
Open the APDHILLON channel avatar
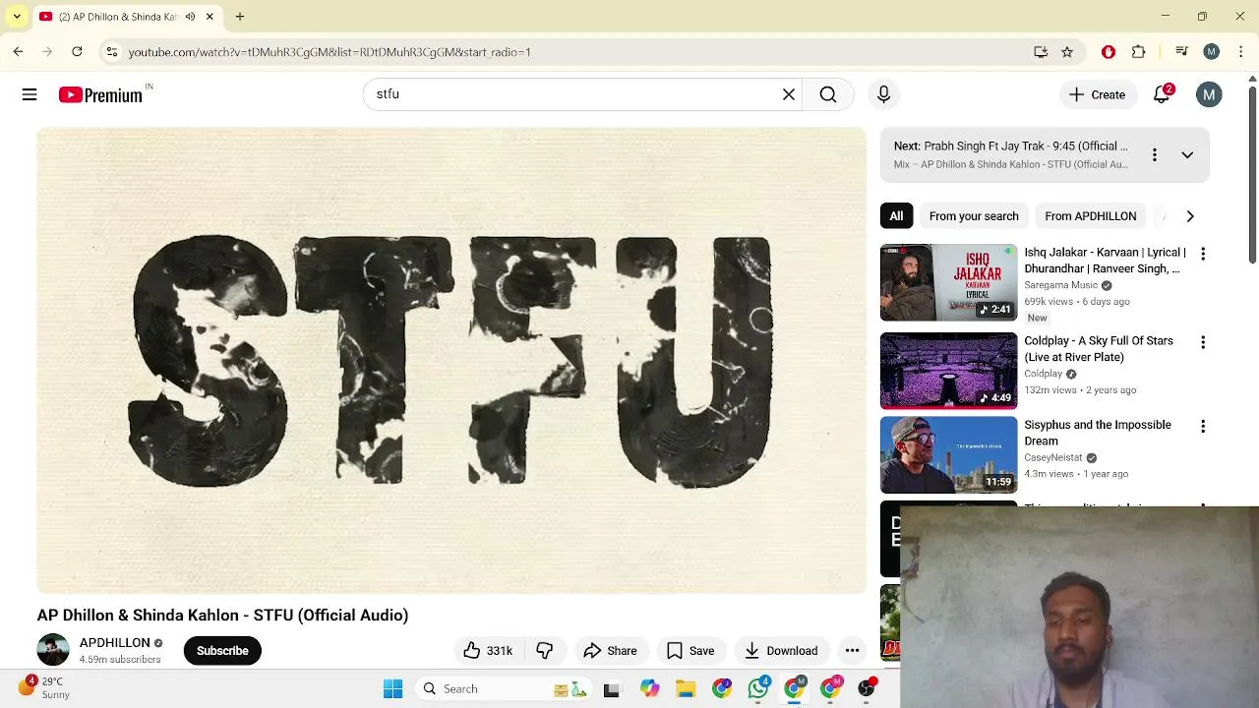click(x=53, y=650)
